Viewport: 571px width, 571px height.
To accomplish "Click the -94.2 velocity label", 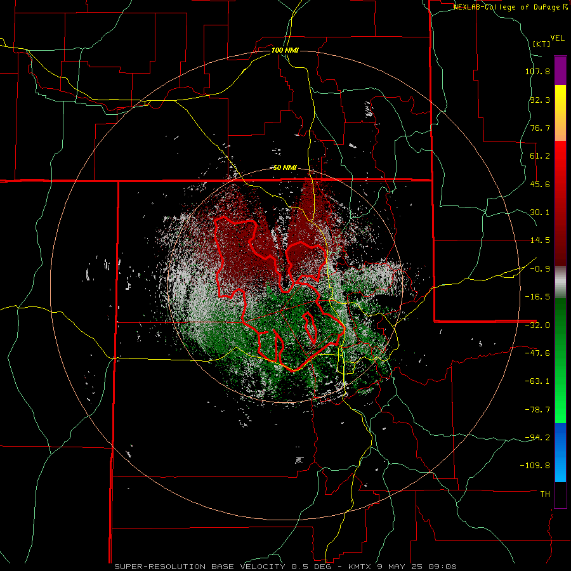I will point(537,437).
